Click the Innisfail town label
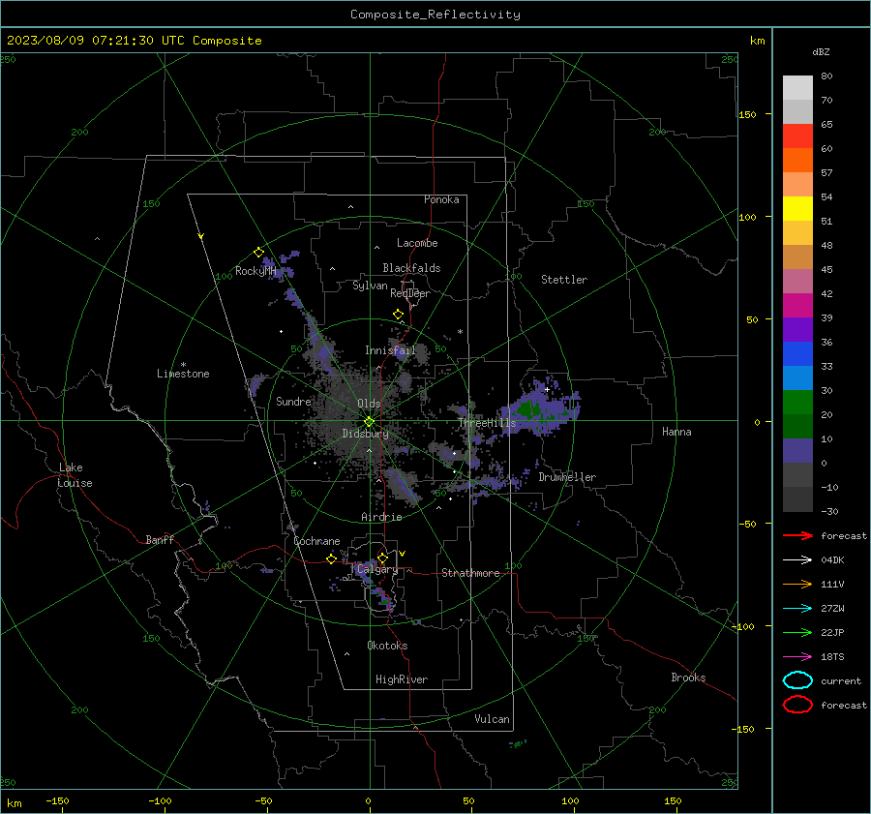 click(x=390, y=350)
